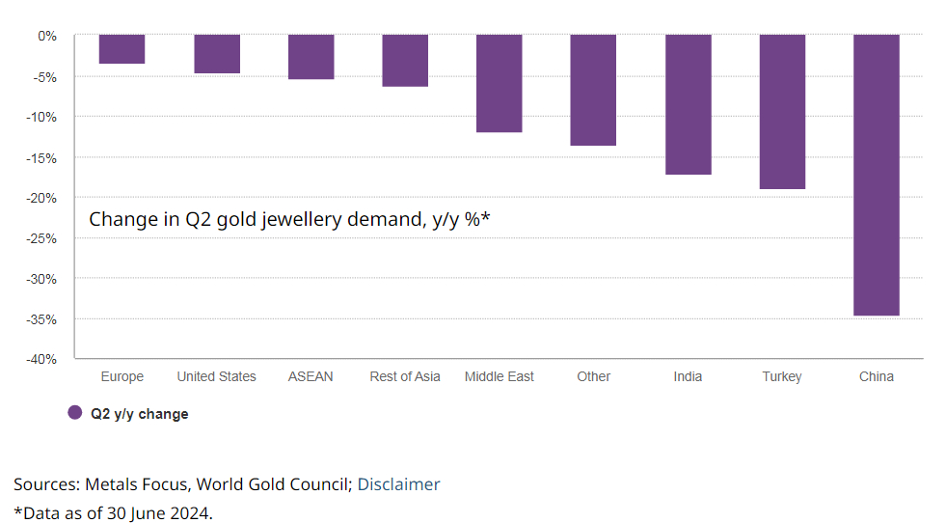This screenshot has width=946, height=523.
Task: Click the United States x-axis label
Action: [x=217, y=376]
